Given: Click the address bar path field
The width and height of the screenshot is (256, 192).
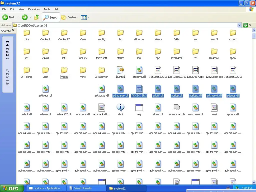Looking at the screenshot, I should tap(125, 25).
